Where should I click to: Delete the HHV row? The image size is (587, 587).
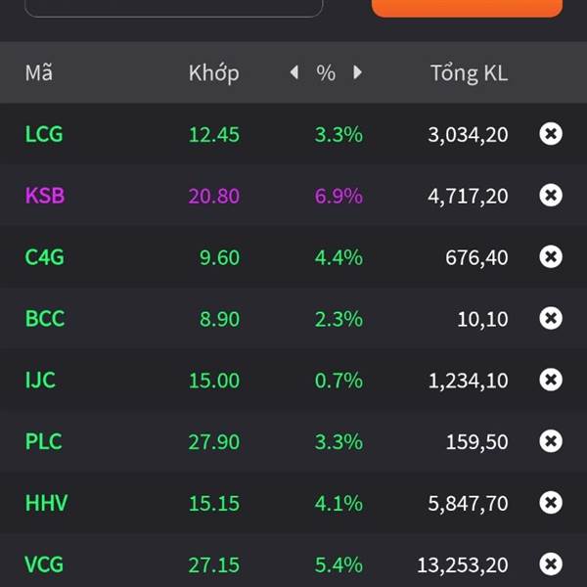(x=551, y=503)
